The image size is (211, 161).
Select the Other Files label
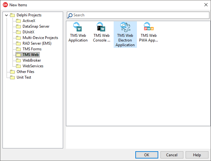[25, 72]
